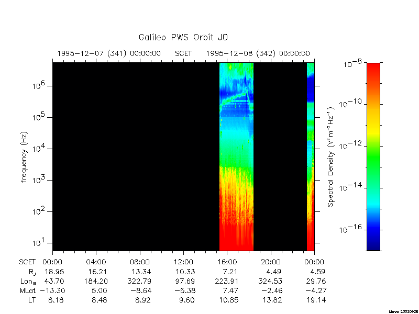
Task: Click the MLat value 5.00
Action: point(100,290)
